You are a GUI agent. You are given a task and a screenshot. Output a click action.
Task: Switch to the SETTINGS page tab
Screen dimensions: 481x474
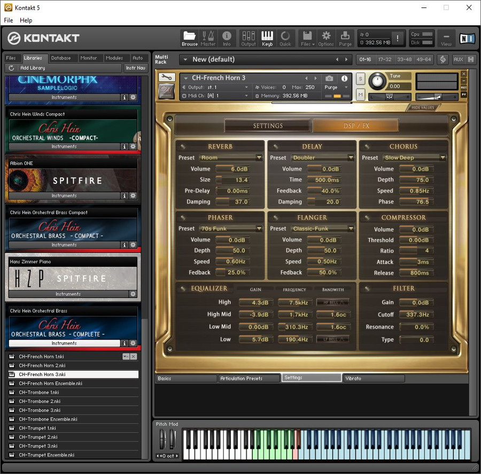pyautogui.click(x=268, y=126)
